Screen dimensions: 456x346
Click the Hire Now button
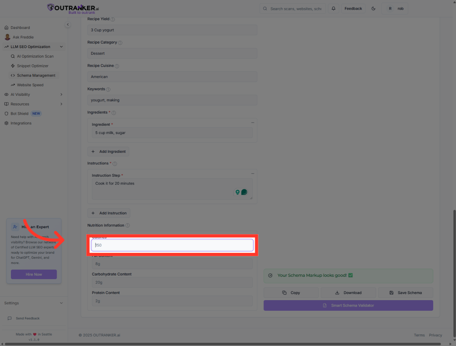click(34, 275)
